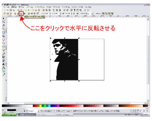
Task: Click the horizontal scrollbar left arrow
Action: 9,103
